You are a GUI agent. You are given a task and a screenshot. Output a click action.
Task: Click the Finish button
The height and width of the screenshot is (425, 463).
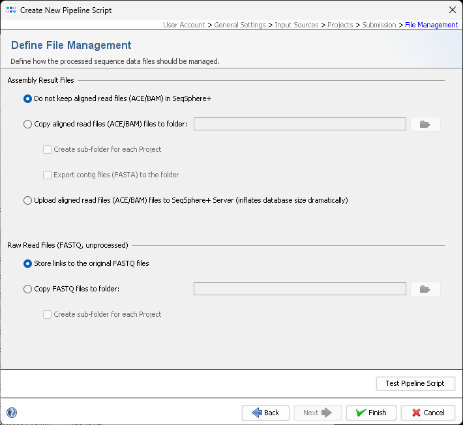coord(370,413)
